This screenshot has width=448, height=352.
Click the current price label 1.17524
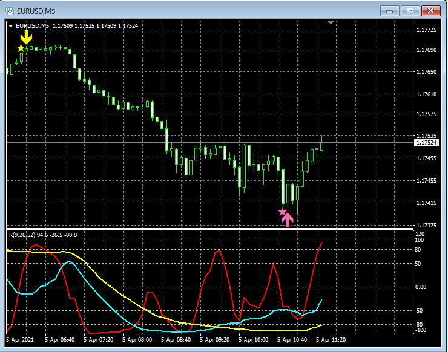coord(426,143)
